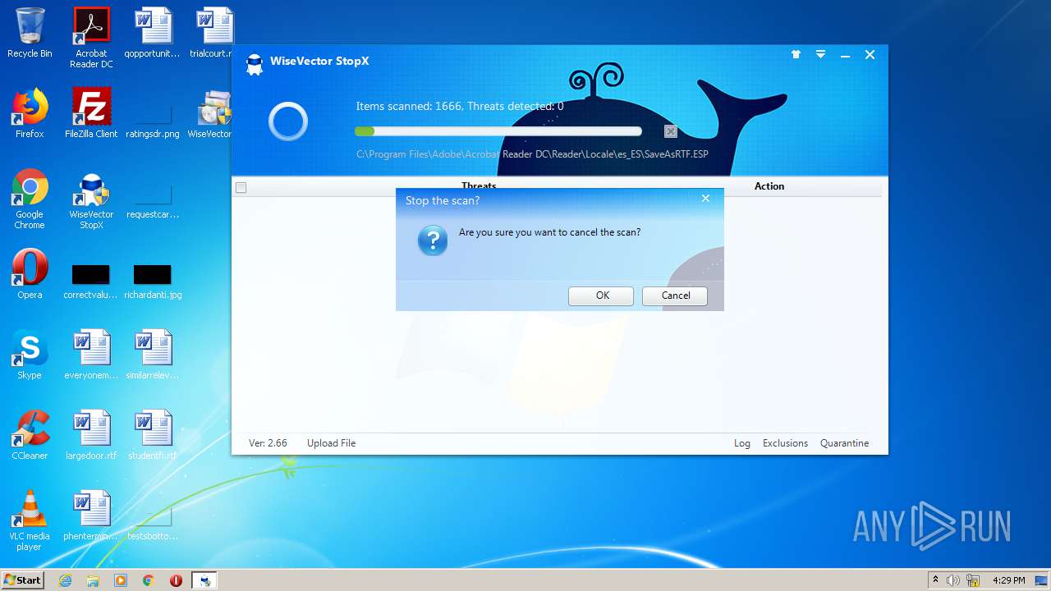Viewport: 1051px width, 591px height.
Task: Open the WiseVector dropdown menu arrow
Action: pyautogui.click(x=820, y=55)
